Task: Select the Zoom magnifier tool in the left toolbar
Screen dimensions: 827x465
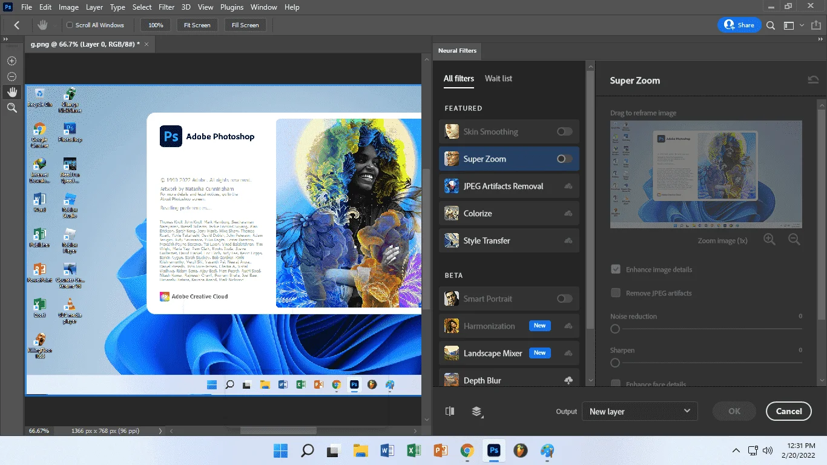Action: click(x=12, y=108)
